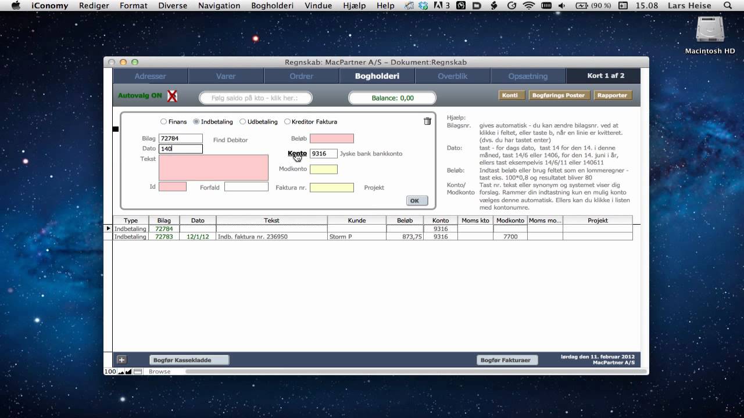Click the red X next to Autovalg ON
The image size is (744, 418).
point(172,96)
